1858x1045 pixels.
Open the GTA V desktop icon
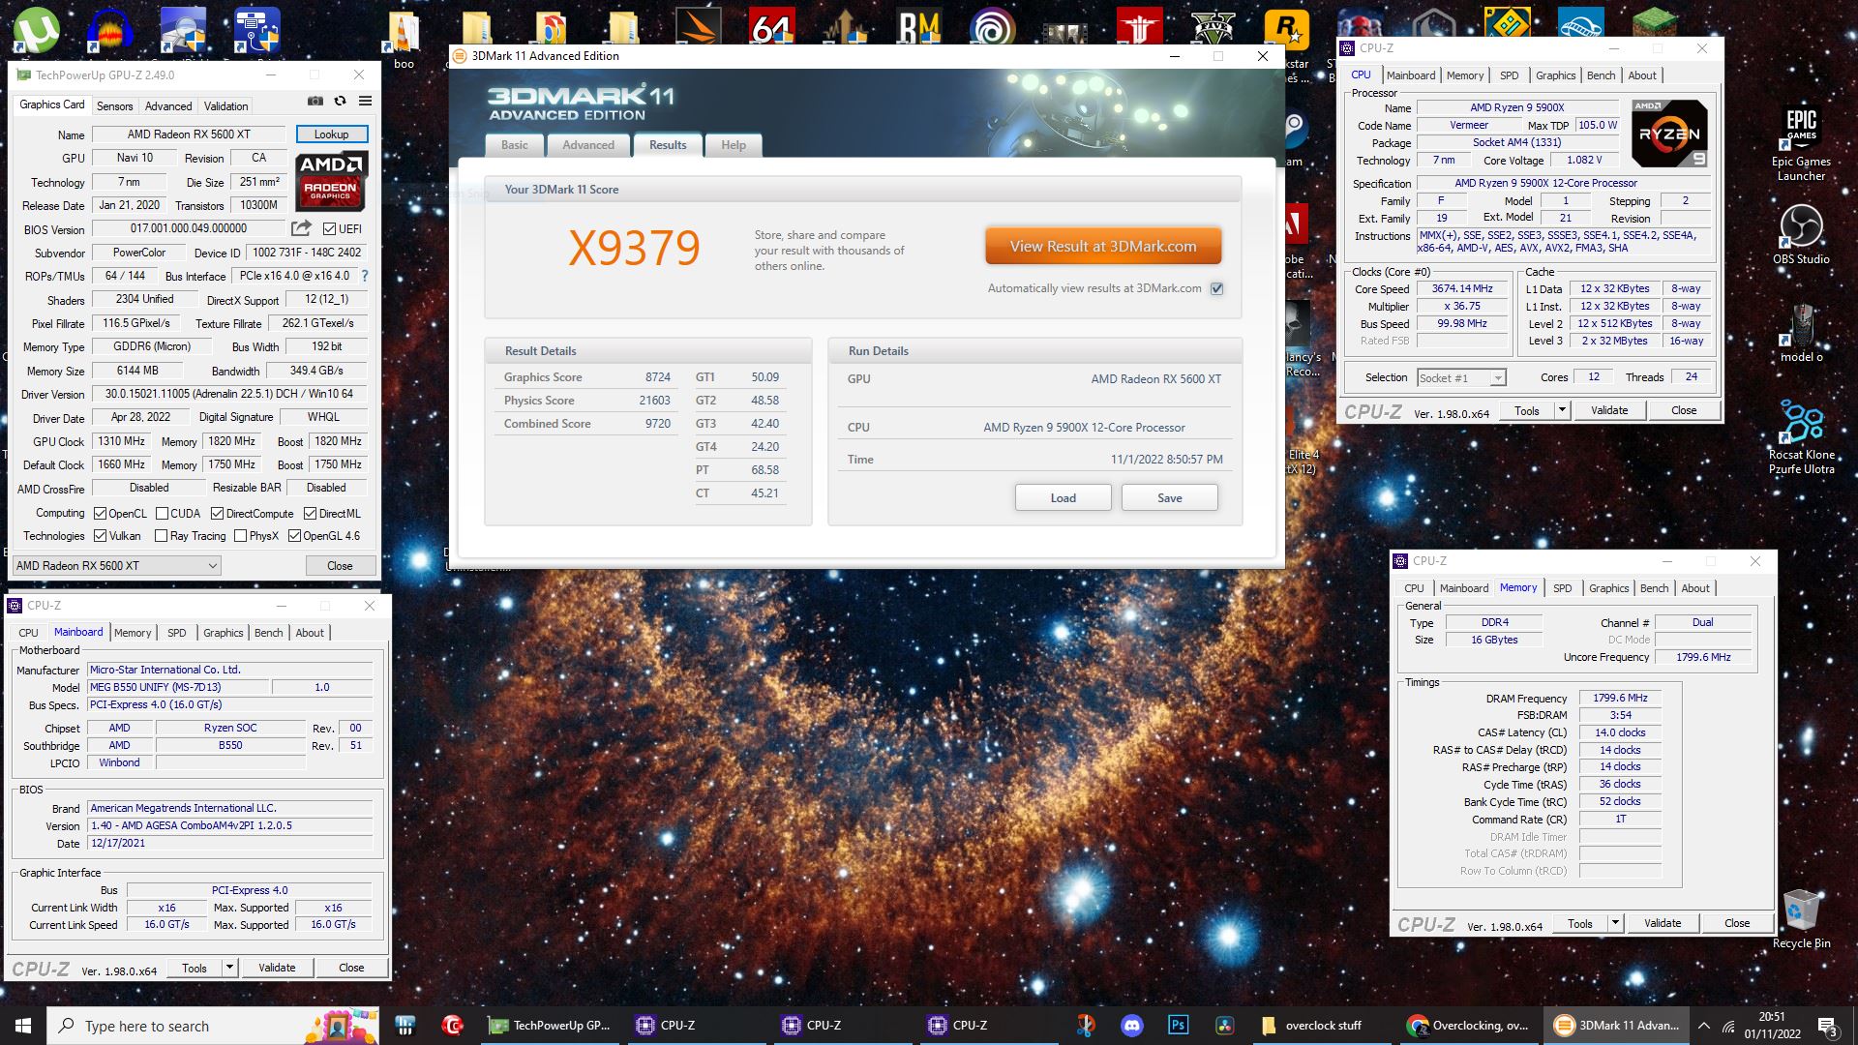click(1213, 29)
